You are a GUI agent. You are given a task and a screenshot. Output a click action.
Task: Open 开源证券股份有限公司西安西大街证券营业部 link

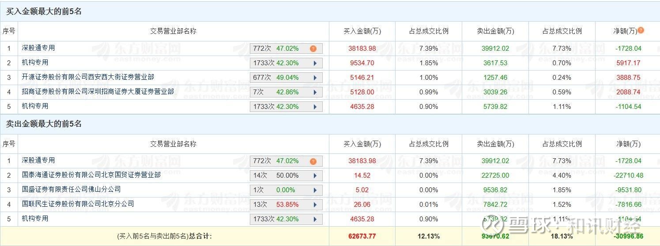(x=88, y=77)
